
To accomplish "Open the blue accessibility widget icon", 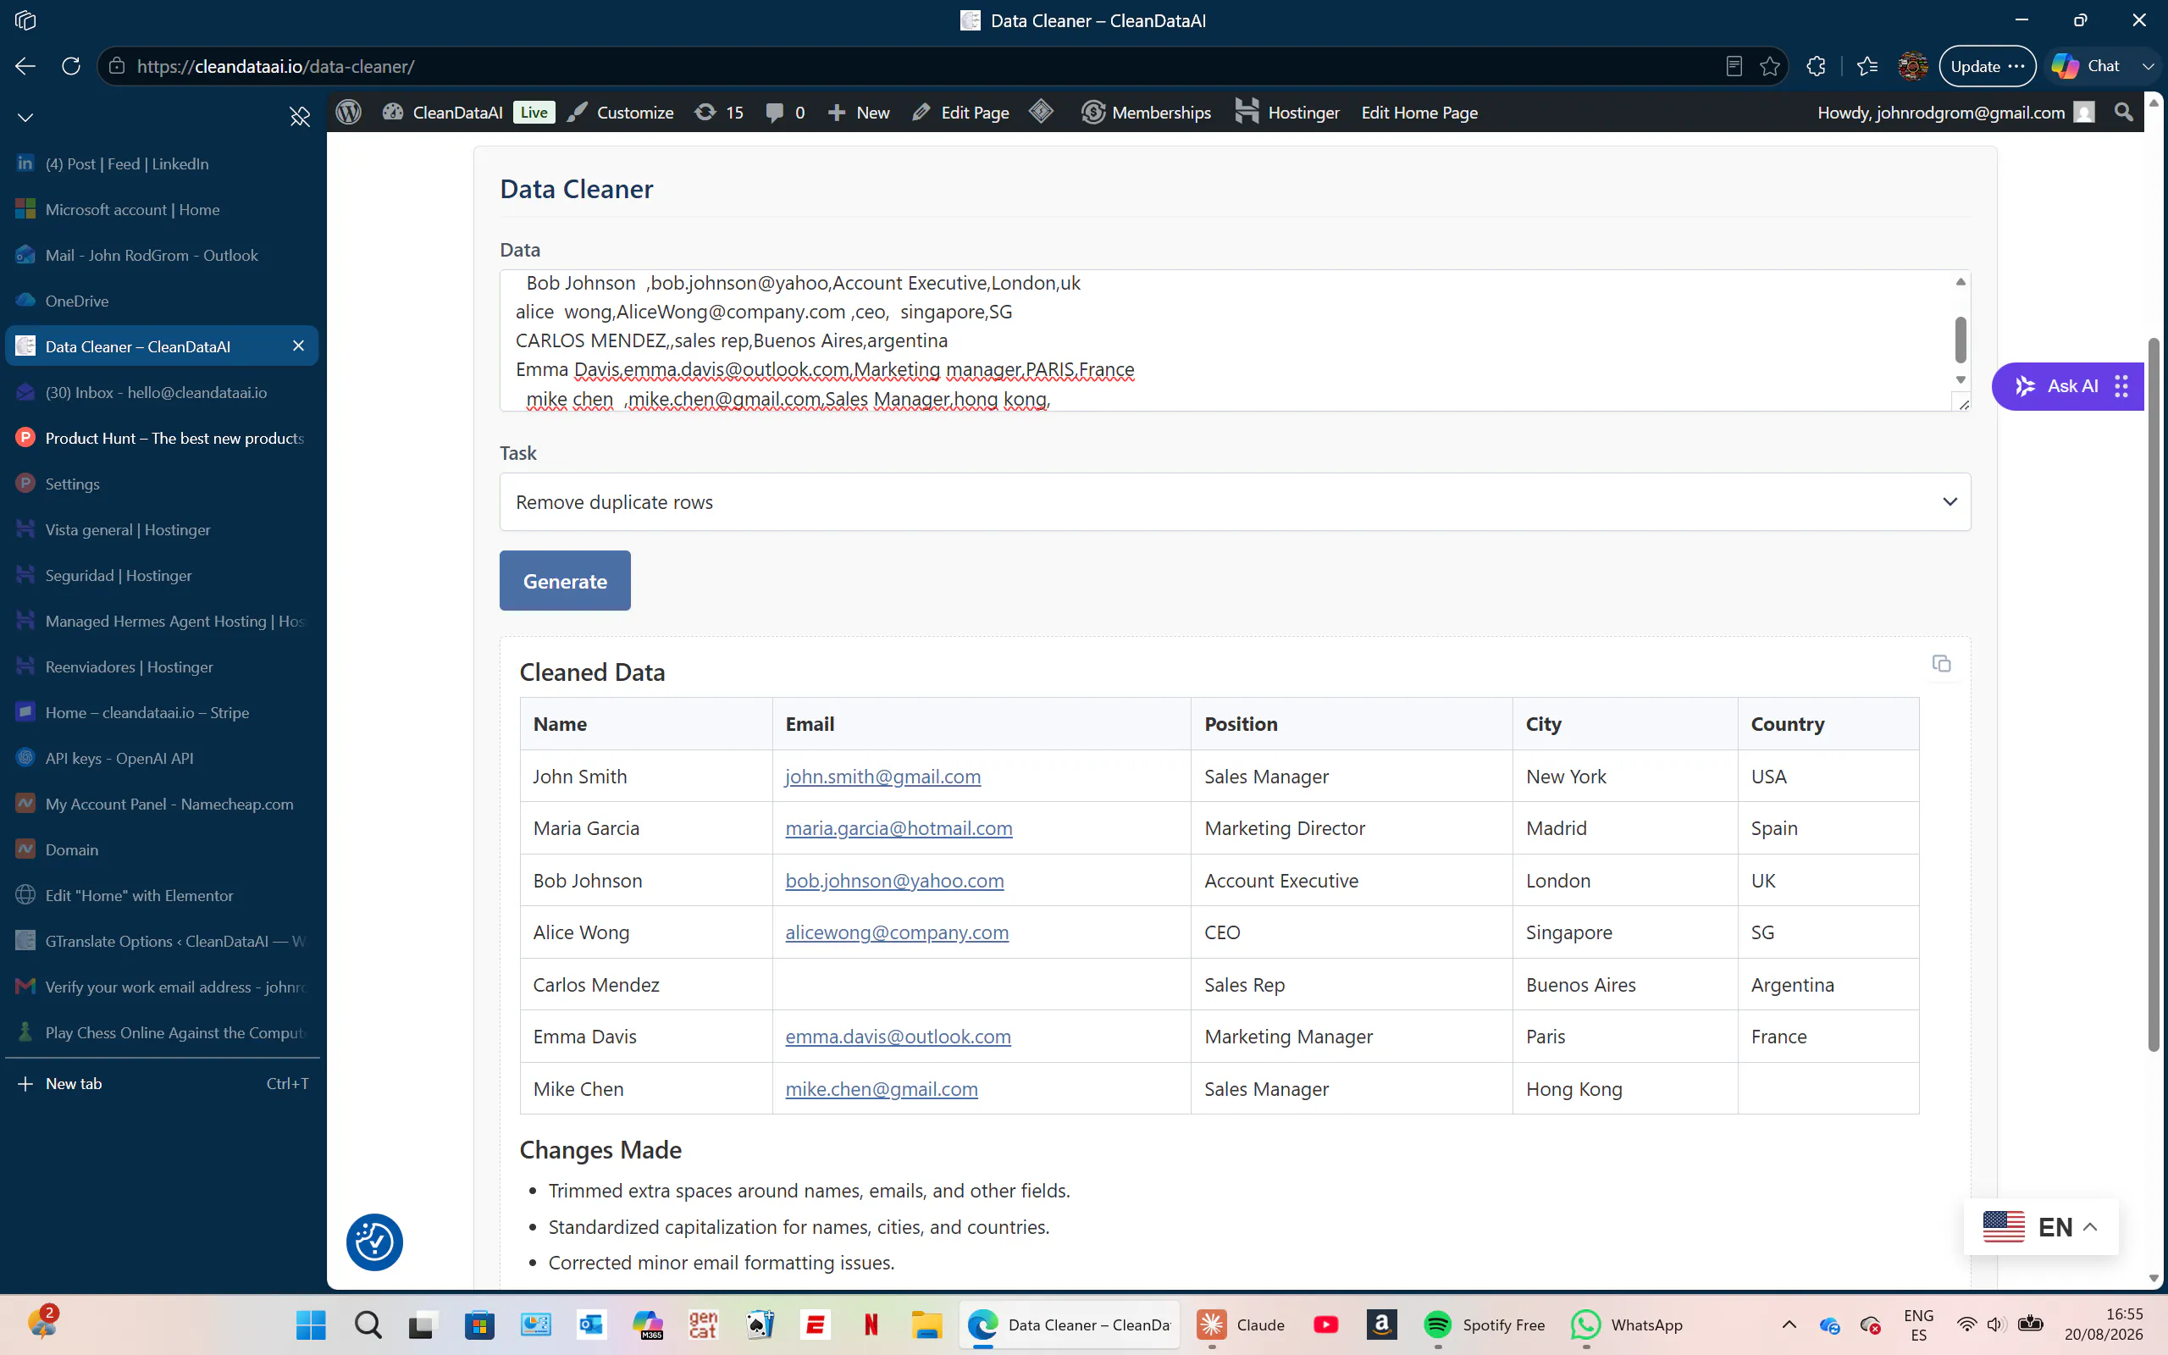I will pyautogui.click(x=374, y=1242).
